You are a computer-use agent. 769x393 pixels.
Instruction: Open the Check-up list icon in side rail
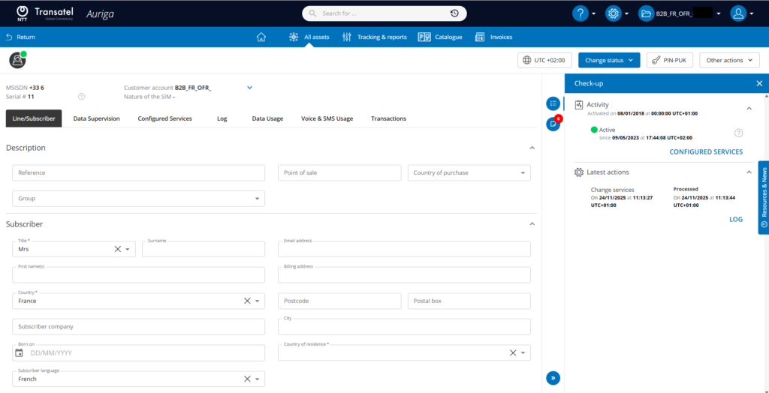coord(553,103)
